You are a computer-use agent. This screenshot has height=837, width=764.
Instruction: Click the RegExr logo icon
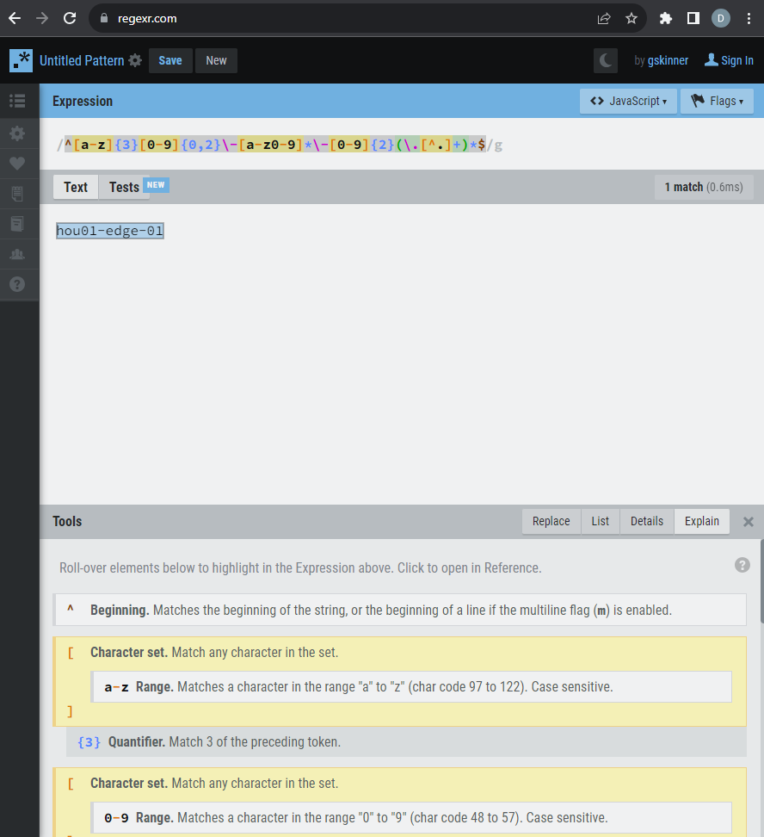click(x=21, y=60)
